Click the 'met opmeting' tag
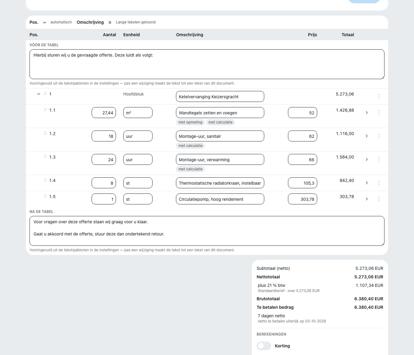The height and width of the screenshot is (355, 414). pos(190,122)
